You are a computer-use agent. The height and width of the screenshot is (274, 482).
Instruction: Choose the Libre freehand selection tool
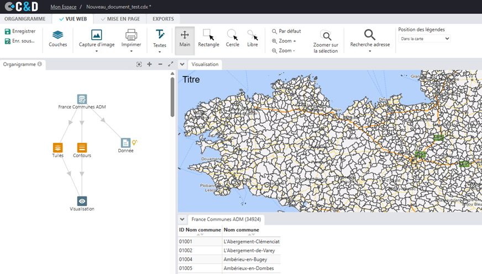click(253, 38)
